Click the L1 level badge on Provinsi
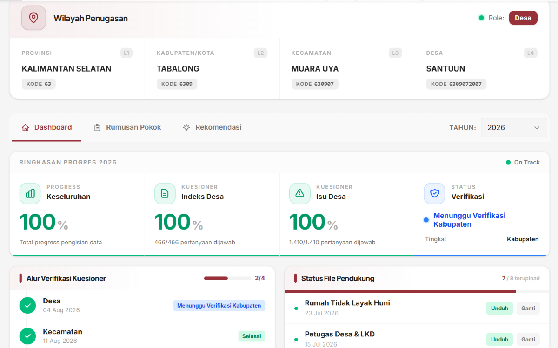Viewport: 558px width, 348px height. pyautogui.click(x=126, y=53)
